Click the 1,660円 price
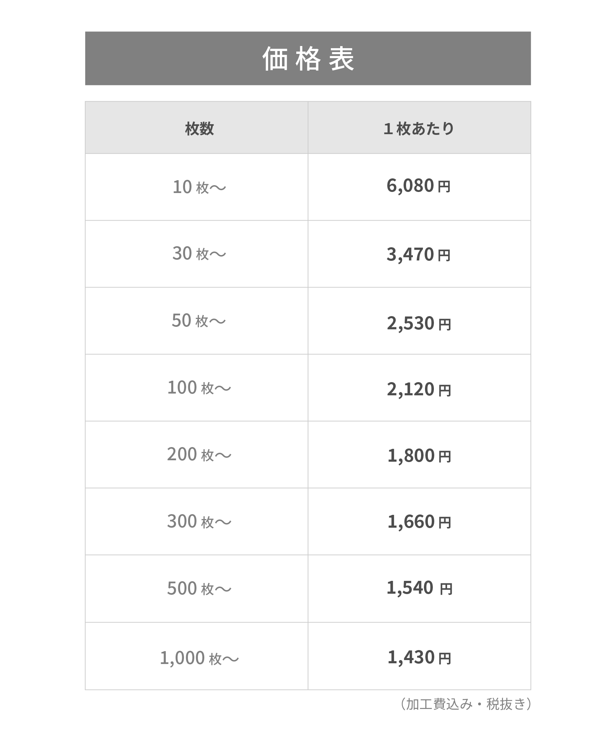Screen dimensions: 615x730 coord(419,522)
